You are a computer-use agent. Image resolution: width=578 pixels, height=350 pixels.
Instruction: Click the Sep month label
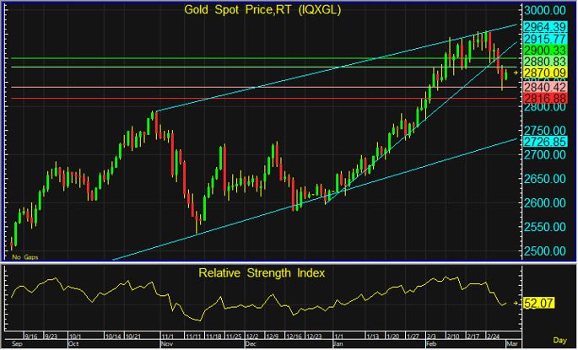pyautogui.click(x=17, y=344)
